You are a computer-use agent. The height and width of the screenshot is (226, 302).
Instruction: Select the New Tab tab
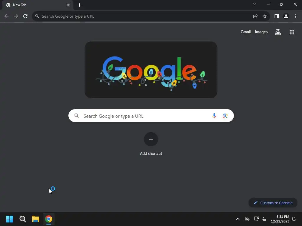coord(38,5)
